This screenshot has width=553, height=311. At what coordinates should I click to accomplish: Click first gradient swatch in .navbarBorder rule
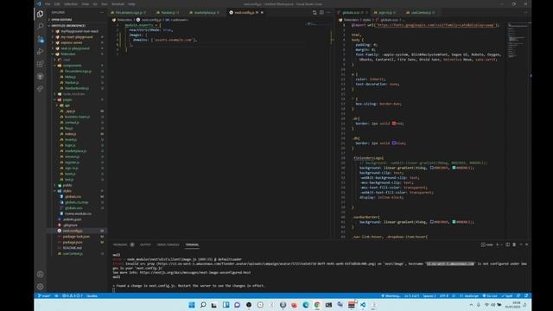pyautogui.click(x=432, y=222)
